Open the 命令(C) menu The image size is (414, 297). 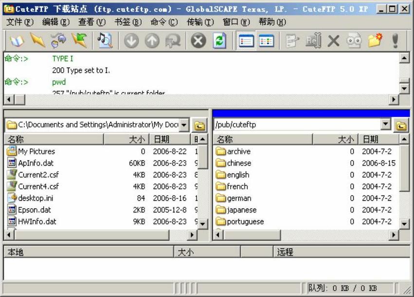point(164,22)
